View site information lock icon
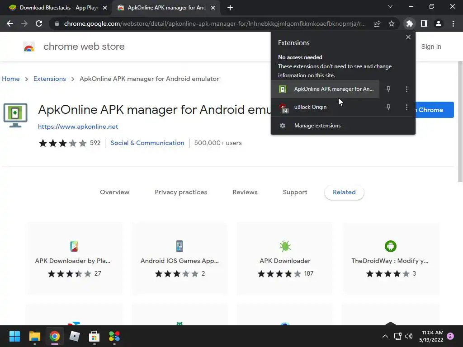Viewport: 463px width, 347px height. point(57,23)
